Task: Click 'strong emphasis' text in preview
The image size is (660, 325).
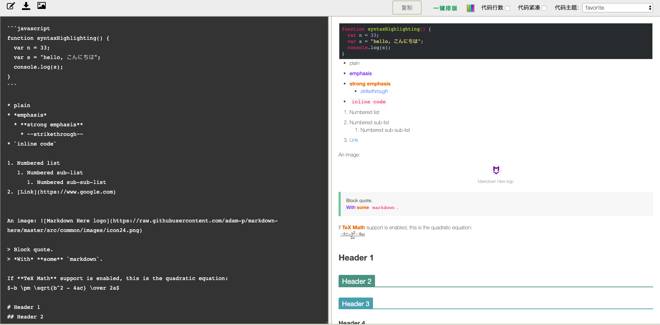Action: tap(370, 84)
